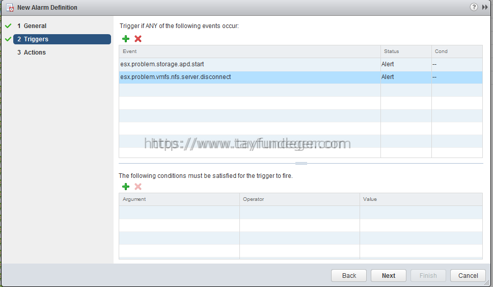Click the Cond cell of the apd.start row
The height and width of the screenshot is (287, 493).
(457, 64)
